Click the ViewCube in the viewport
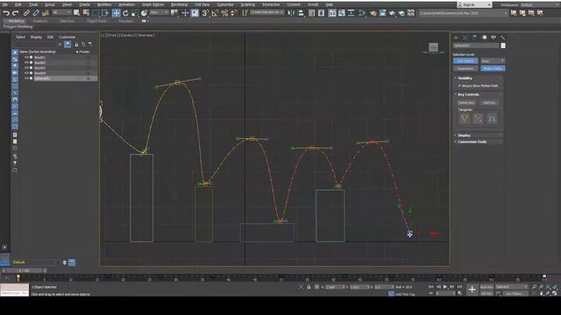The image size is (561, 315). click(x=433, y=47)
